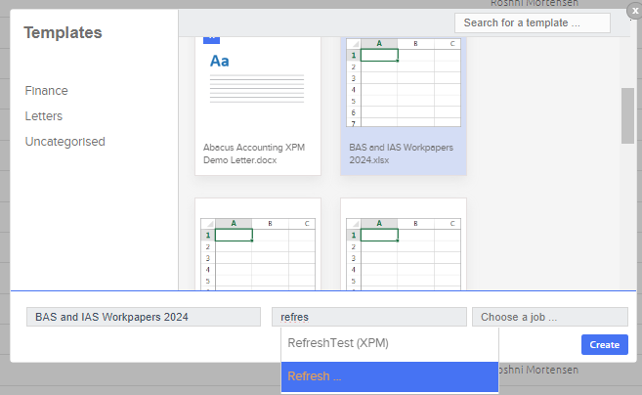Click the template list vertical scrollbar thumb

pos(627,115)
